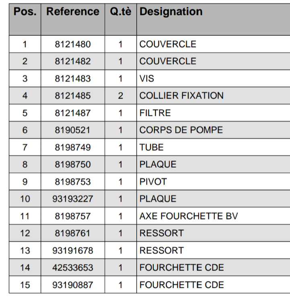Click the FILTRE designation cell

[155, 113]
